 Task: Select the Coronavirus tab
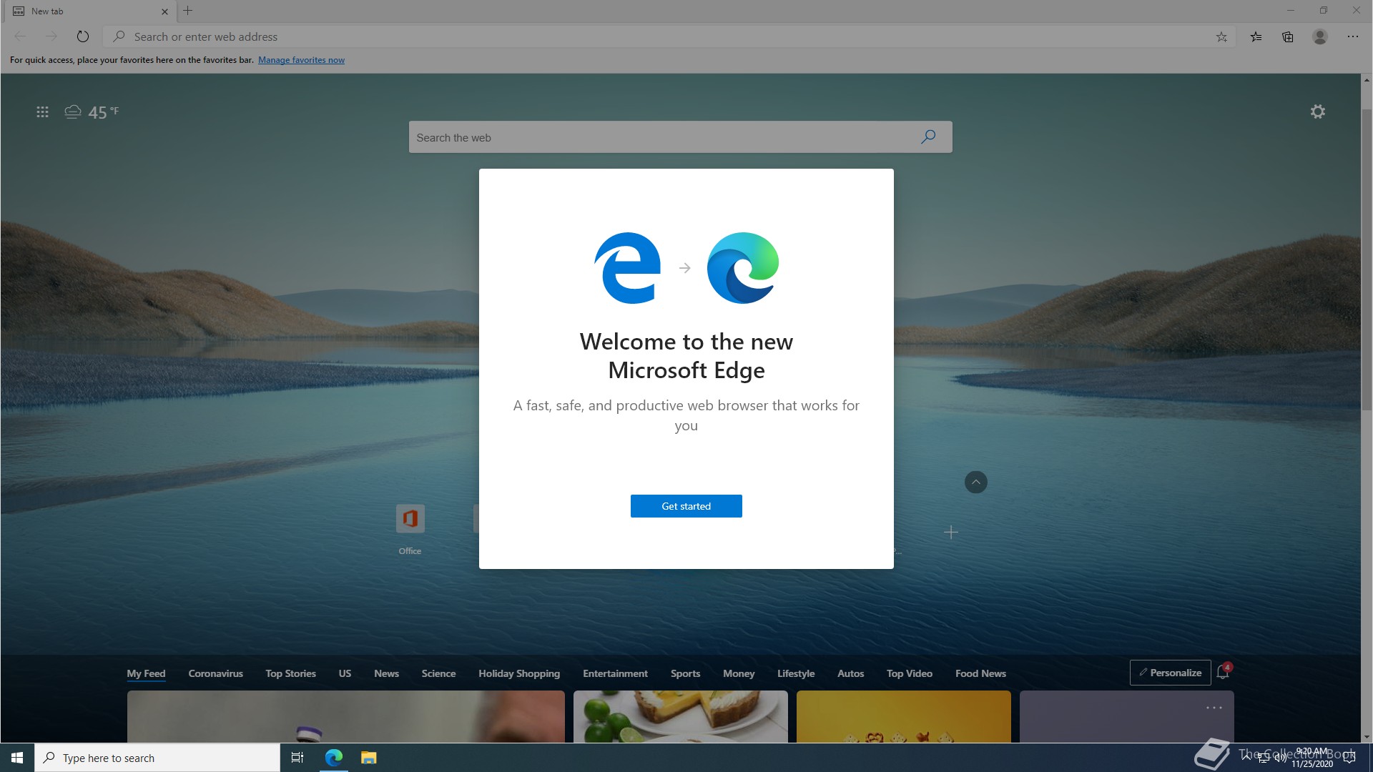click(x=215, y=673)
